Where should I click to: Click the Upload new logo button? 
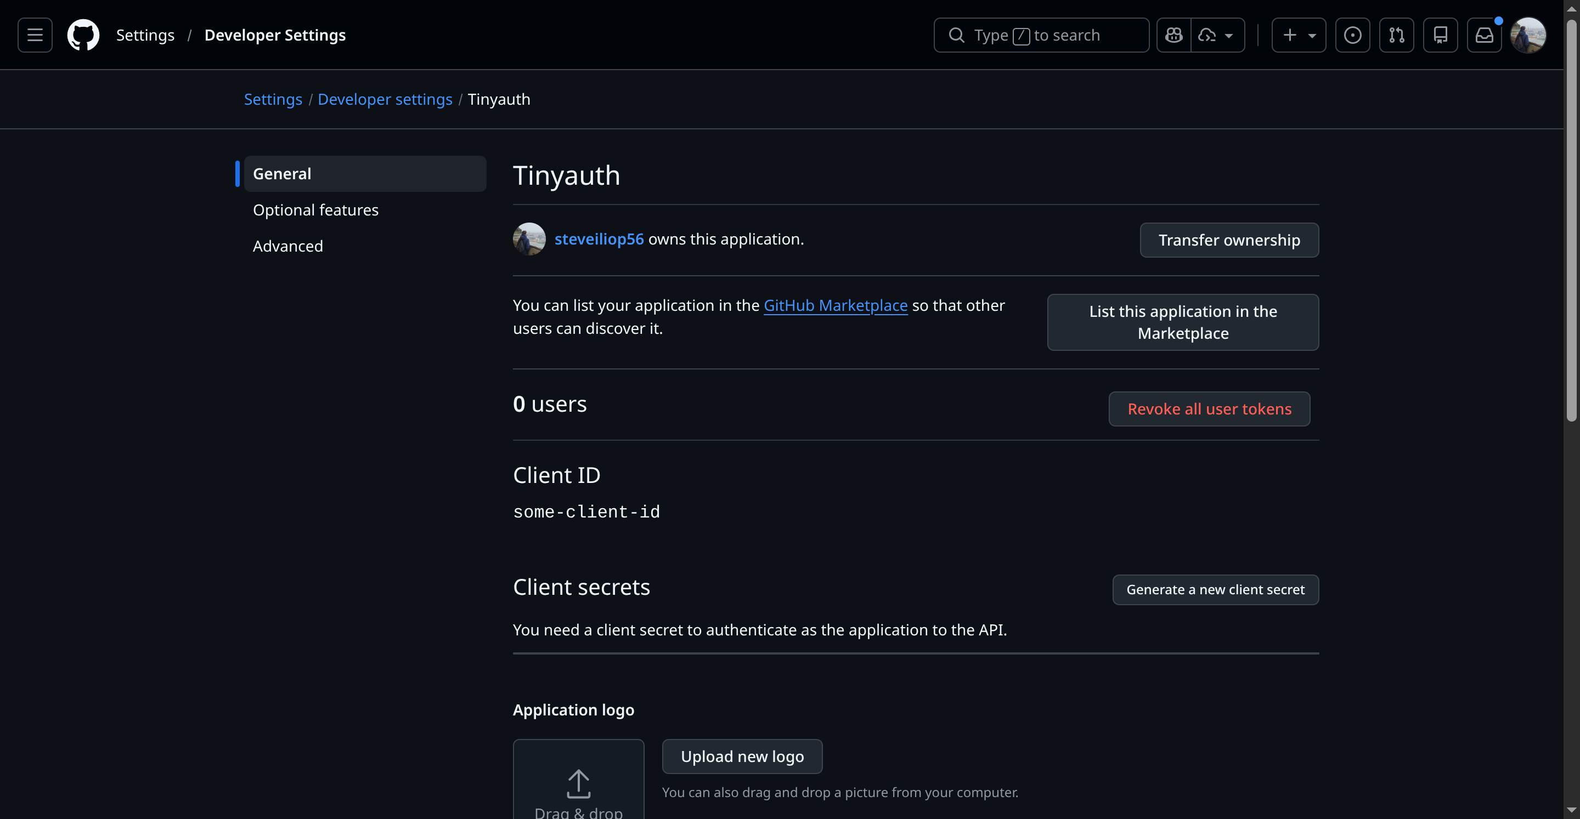tap(742, 757)
